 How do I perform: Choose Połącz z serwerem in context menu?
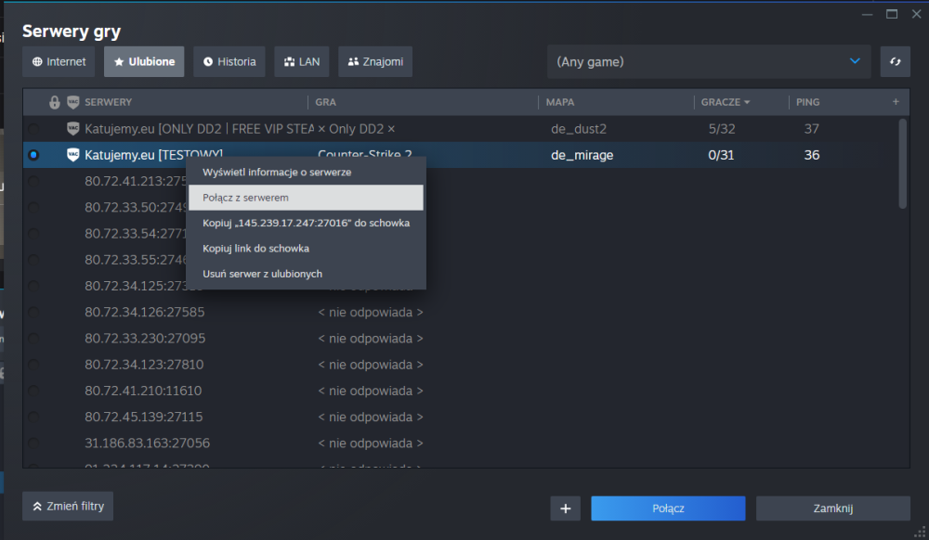(x=306, y=198)
